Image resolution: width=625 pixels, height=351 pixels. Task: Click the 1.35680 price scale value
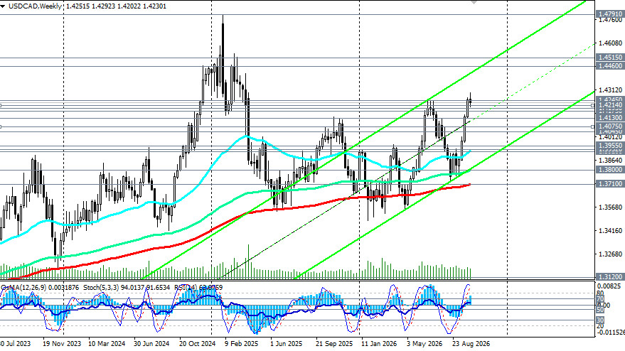click(x=610, y=207)
